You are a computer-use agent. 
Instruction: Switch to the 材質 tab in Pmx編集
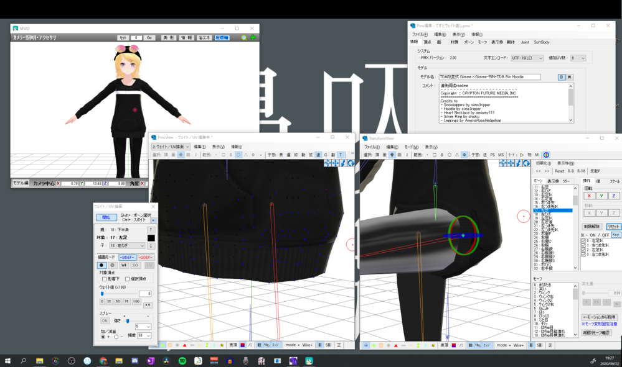[x=454, y=42]
